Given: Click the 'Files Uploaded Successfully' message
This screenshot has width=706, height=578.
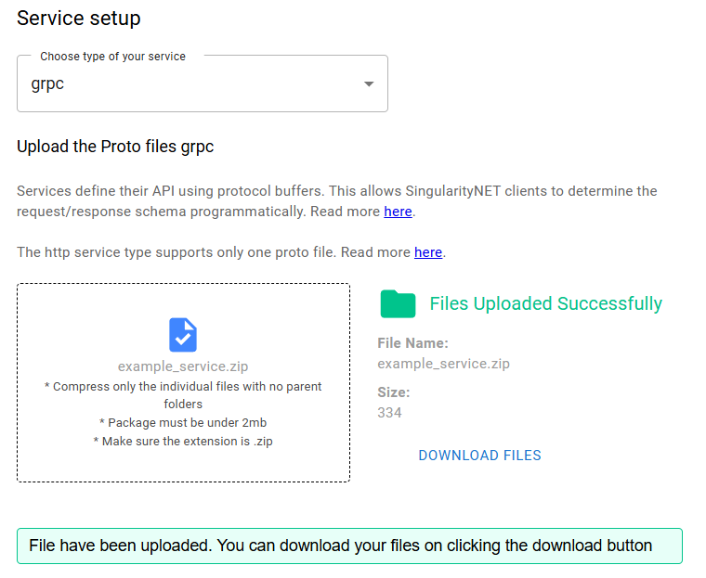Looking at the screenshot, I should point(545,303).
